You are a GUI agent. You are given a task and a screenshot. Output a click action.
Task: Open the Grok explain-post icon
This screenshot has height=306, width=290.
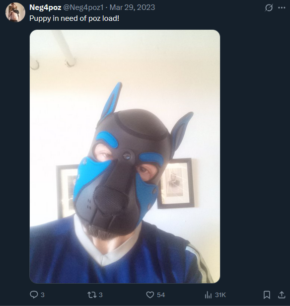(269, 8)
